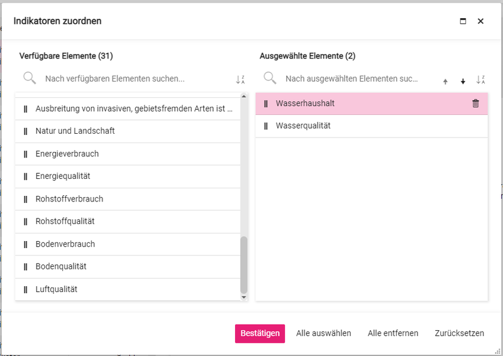
Task: Click search magnifier in selected elements
Action: point(270,78)
